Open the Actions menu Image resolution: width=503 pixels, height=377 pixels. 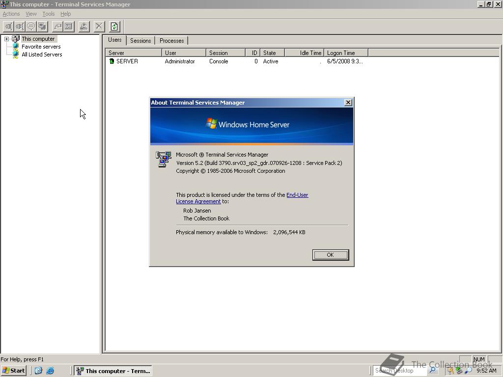pyautogui.click(x=11, y=14)
